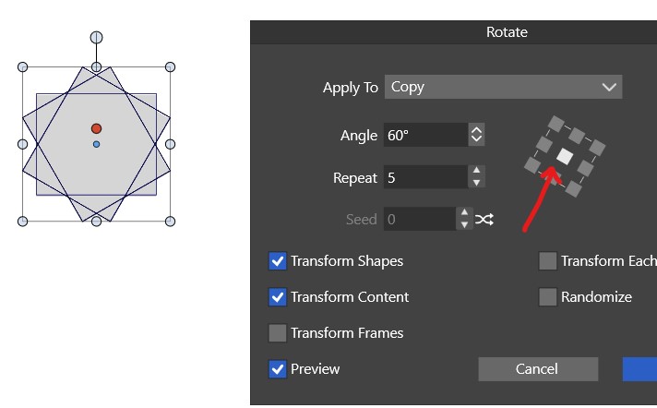The image size is (657, 408).
Task: Disable Transform Content option
Action: (278, 297)
